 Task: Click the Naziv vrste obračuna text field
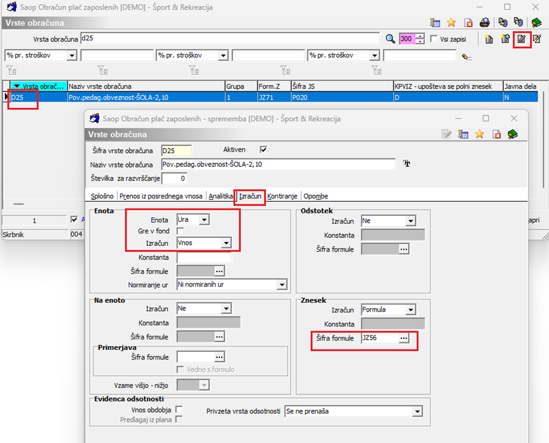click(x=278, y=165)
